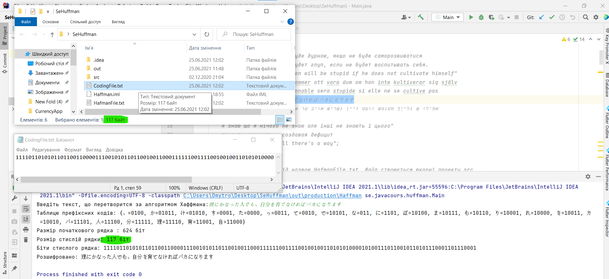Hide the Run tool window with minus icon
The height and width of the screenshot is (279, 609).
(x=598, y=177)
